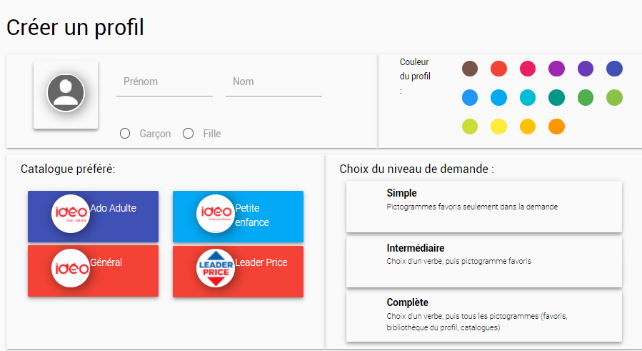Click the Ideo Général logo
Screen dimensions: 642x351
click(70, 268)
